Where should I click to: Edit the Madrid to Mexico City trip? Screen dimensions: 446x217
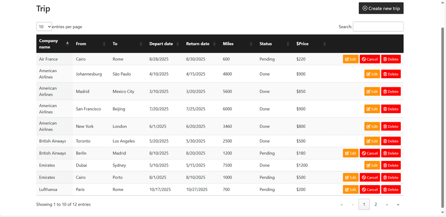point(372,91)
